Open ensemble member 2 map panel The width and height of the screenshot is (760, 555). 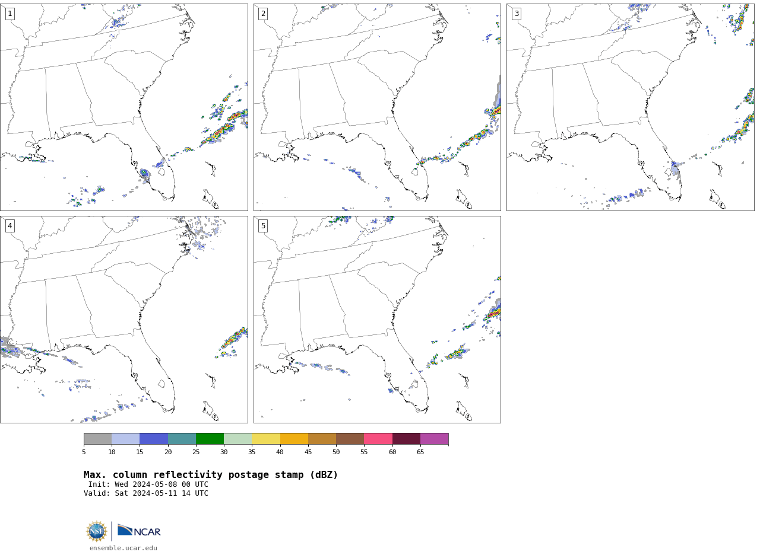[x=377, y=107]
